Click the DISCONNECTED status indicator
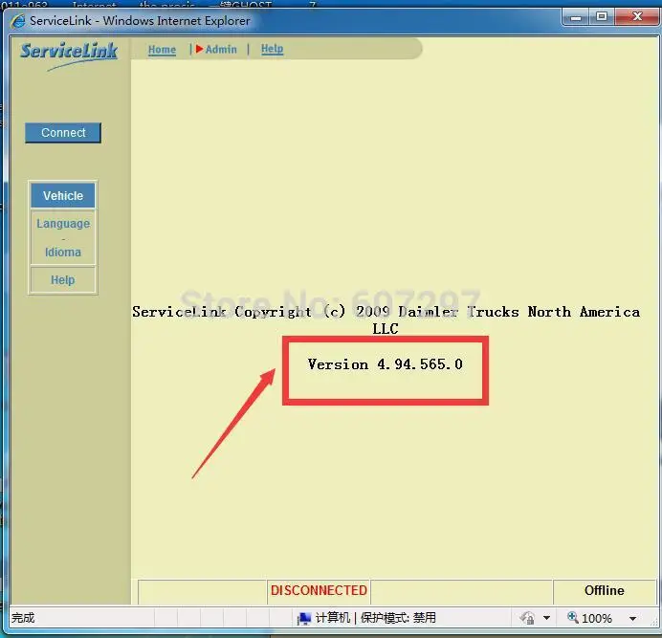Viewport: 662px width, 638px height. (x=319, y=590)
